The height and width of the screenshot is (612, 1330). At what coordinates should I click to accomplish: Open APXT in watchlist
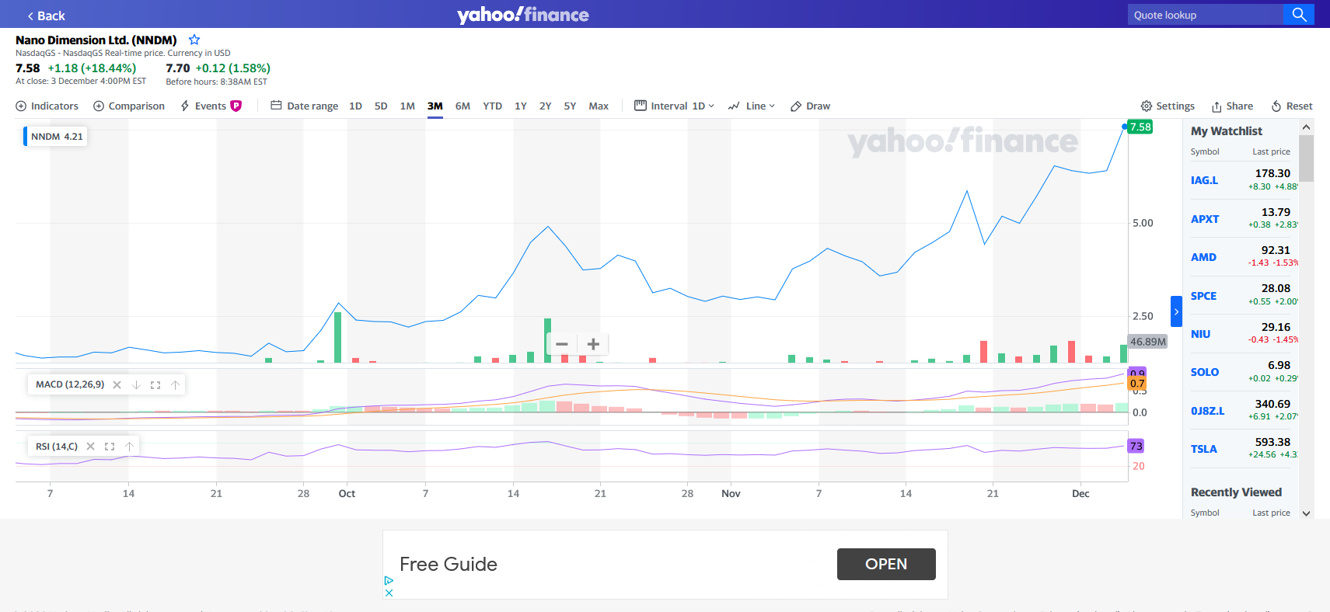pyautogui.click(x=1205, y=219)
